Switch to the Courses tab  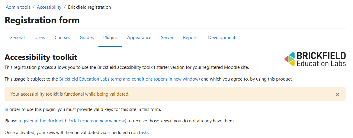point(63,38)
